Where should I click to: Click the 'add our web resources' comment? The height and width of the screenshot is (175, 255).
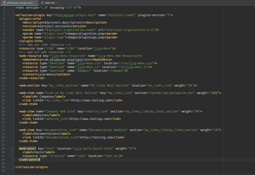(x=45, y=52)
